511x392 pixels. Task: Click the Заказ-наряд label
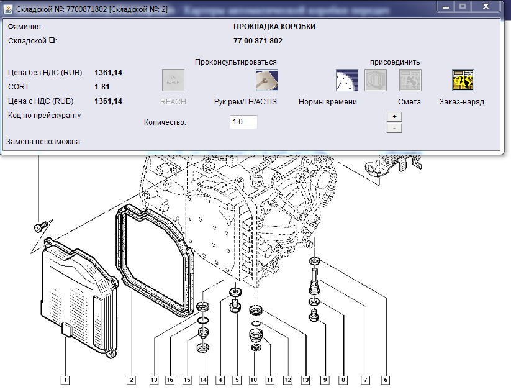462,102
